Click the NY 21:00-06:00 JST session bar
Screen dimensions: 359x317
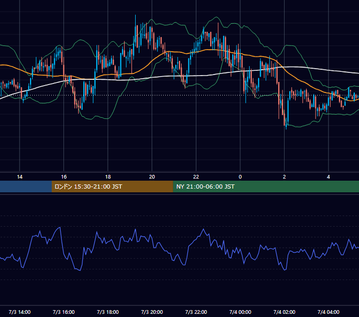(266, 187)
